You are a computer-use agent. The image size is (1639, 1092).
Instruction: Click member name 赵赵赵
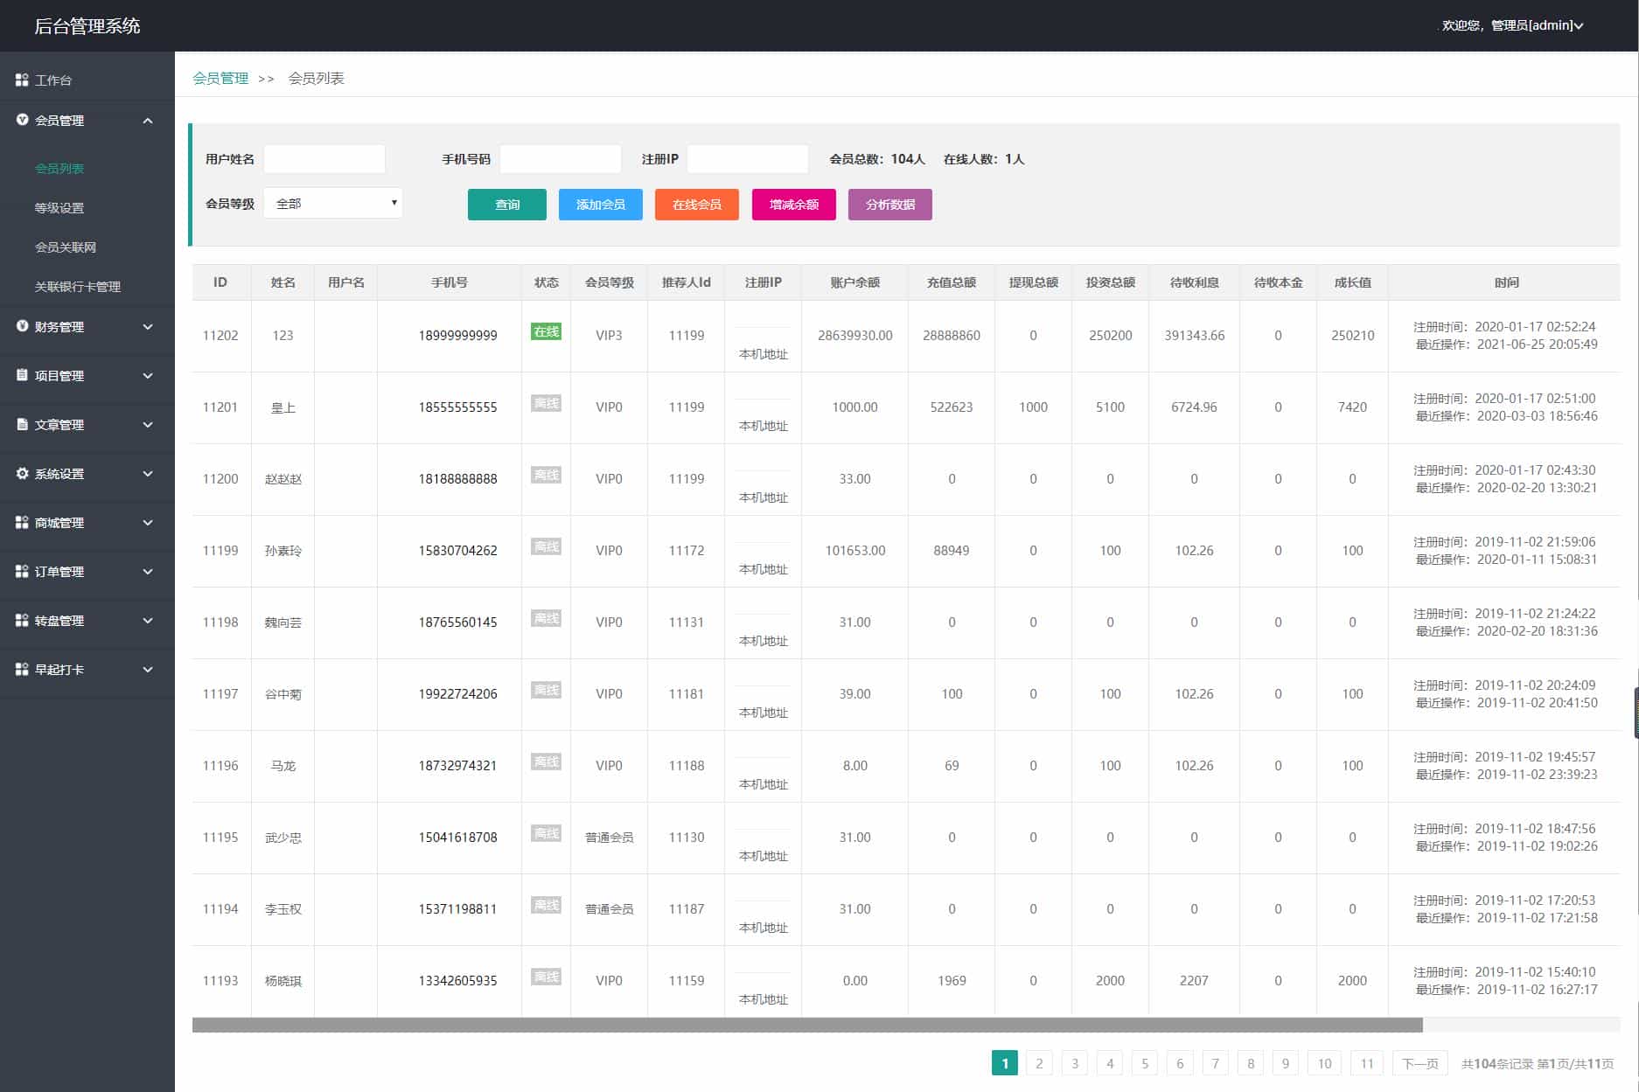point(282,479)
